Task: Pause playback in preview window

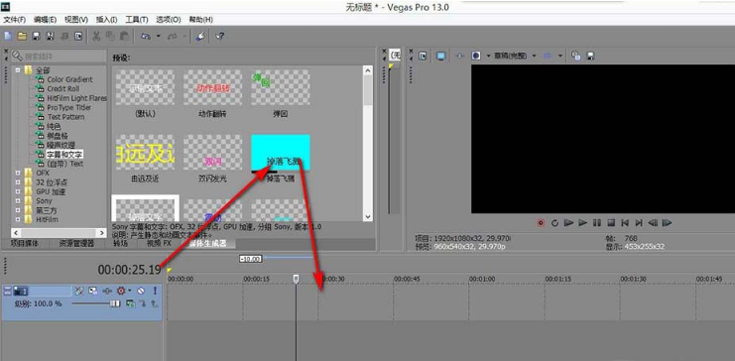Action: pos(597,223)
